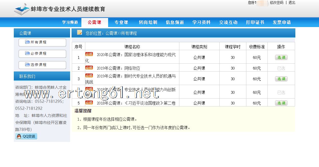This screenshot has width=319, height=167.
Task: Click the 必修 badge on course row 1
Action: click(x=89, y=54)
